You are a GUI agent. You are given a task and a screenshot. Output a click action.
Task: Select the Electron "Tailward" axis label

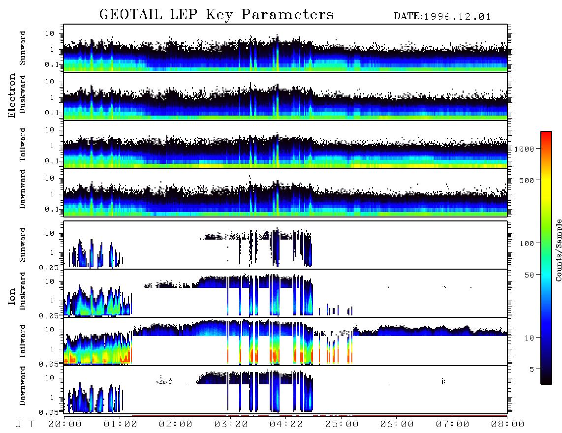23,145
